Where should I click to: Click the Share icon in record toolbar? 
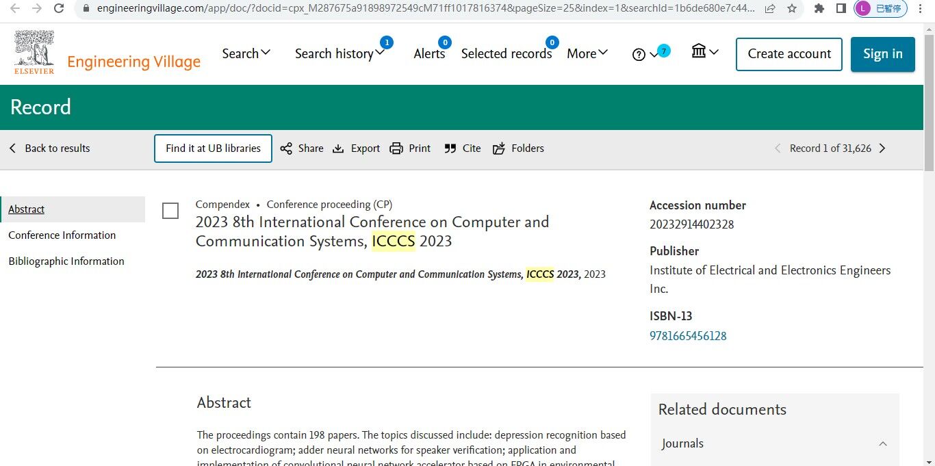(x=286, y=148)
